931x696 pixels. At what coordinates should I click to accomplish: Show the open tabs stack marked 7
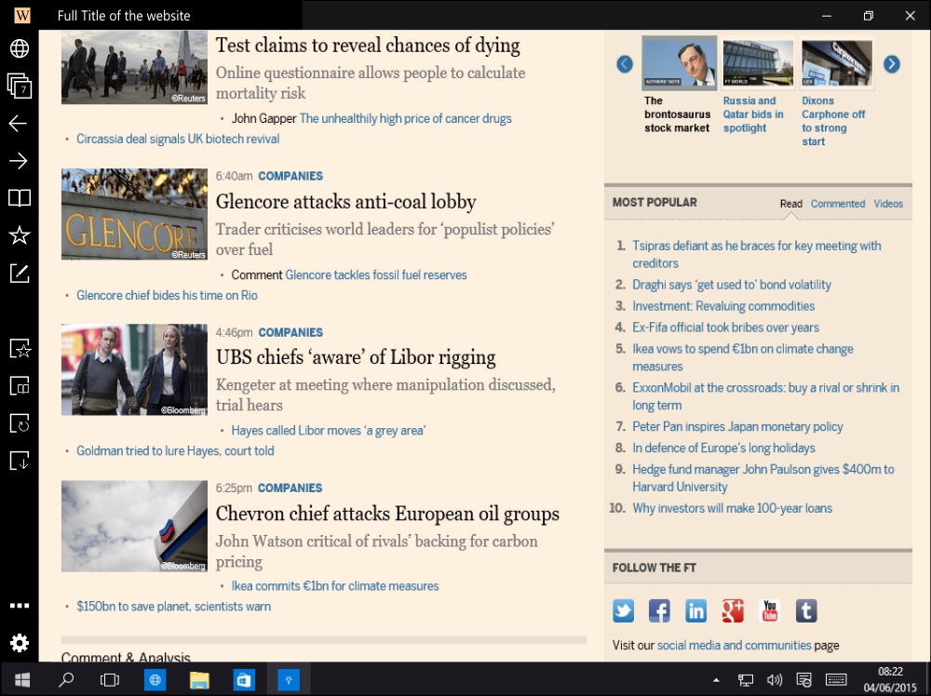[20, 86]
